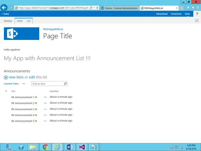Switch to the ITEMS ribbon tab
This screenshot has width=201, height=151.
click(20, 21)
